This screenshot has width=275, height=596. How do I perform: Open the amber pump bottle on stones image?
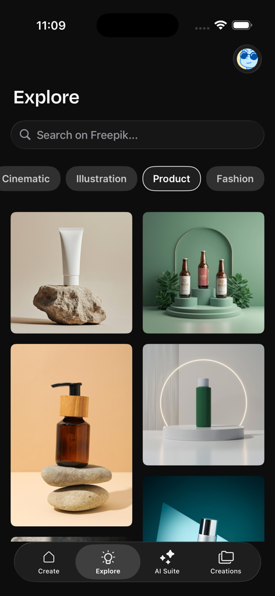[x=72, y=435]
